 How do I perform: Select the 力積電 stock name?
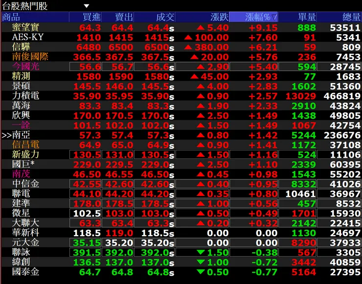click(25, 95)
